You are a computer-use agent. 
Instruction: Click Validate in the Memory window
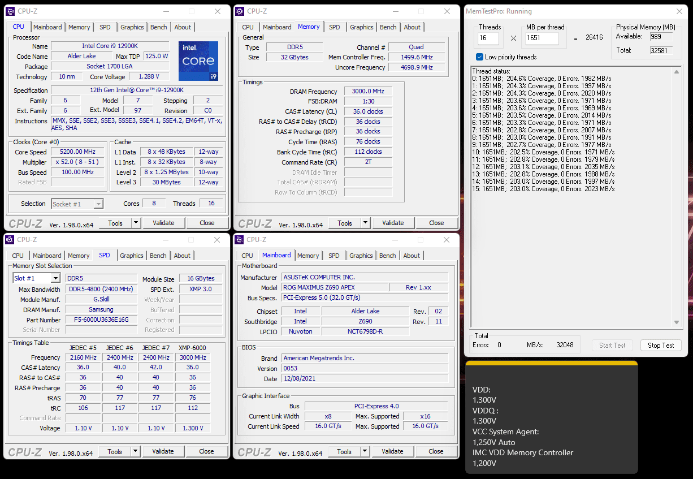pyautogui.click(x=393, y=223)
